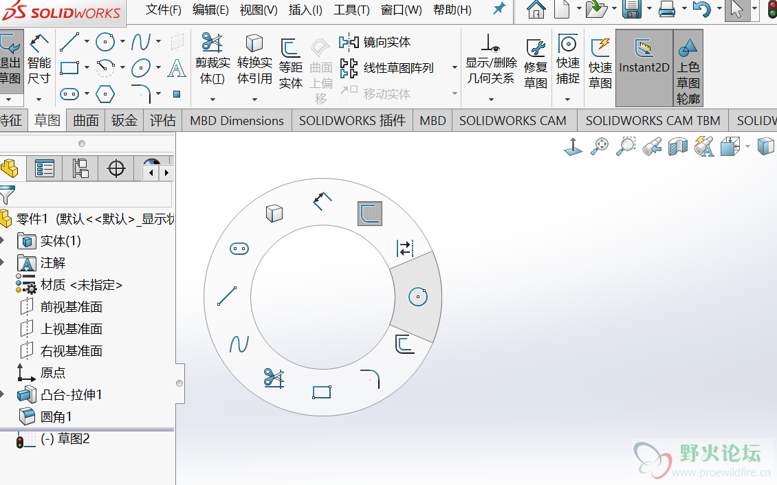Open the 编辑(E) menu
The image size is (777, 485).
[210, 10]
